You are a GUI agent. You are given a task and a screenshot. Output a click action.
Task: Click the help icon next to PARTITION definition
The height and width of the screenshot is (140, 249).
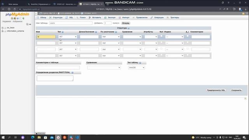(x=72, y=73)
